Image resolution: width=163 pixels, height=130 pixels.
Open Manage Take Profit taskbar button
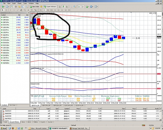click(x=80, y=128)
